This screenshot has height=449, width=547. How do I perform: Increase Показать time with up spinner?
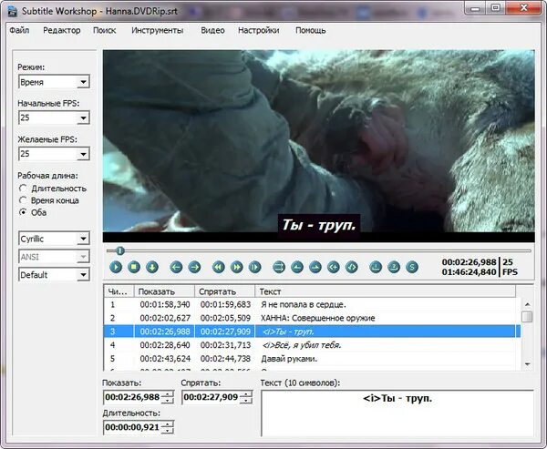[168, 394]
